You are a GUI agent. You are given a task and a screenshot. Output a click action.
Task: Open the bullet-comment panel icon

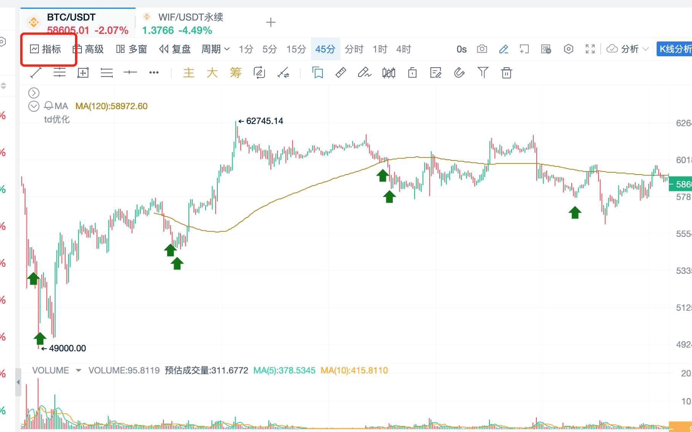[546, 49]
